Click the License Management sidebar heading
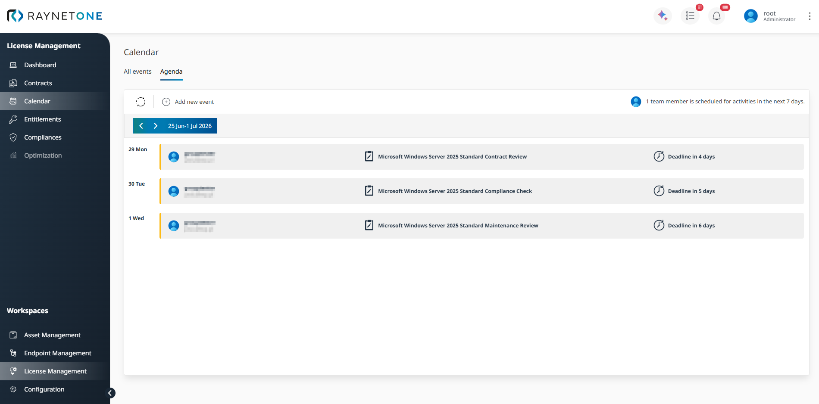This screenshot has height=404, width=819. click(44, 46)
